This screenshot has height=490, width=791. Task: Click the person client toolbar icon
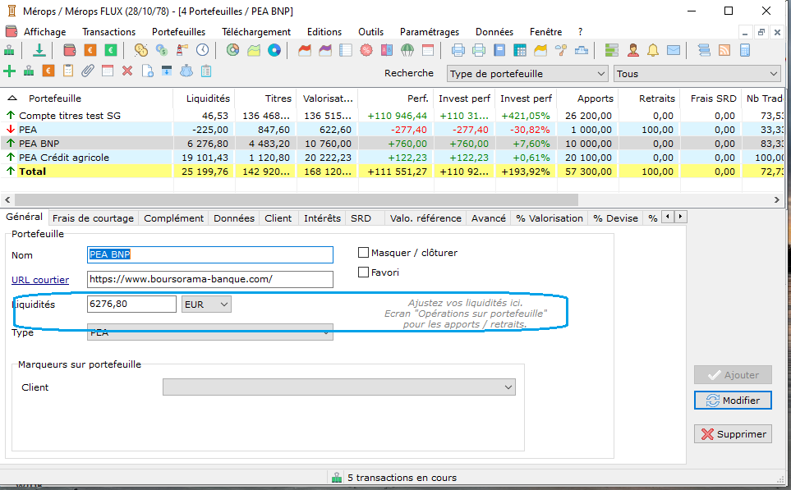pyautogui.click(x=633, y=50)
